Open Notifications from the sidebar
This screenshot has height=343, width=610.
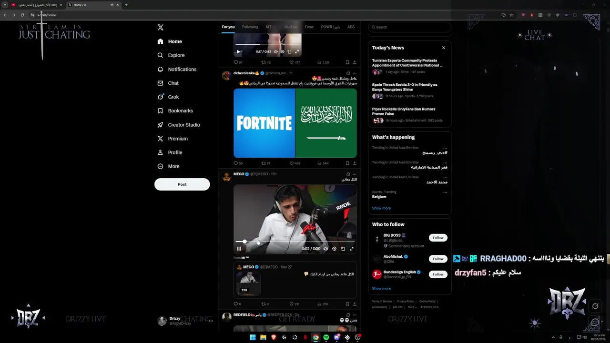pyautogui.click(x=177, y=69)
